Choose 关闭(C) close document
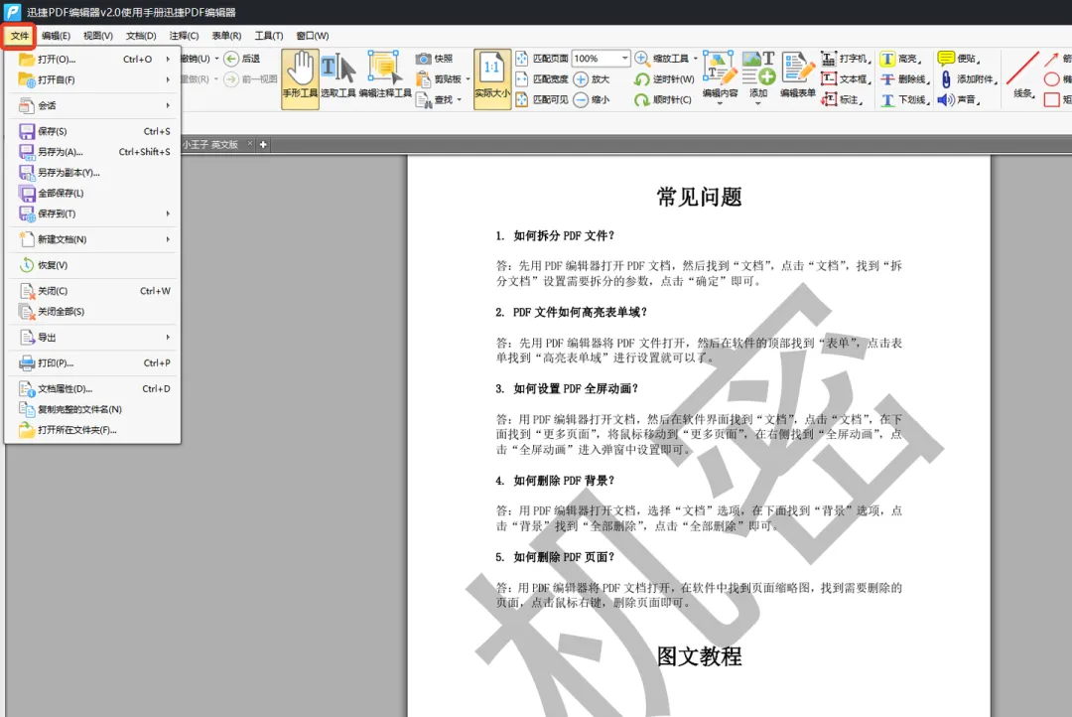1072x717 pixels. point(93,291)
